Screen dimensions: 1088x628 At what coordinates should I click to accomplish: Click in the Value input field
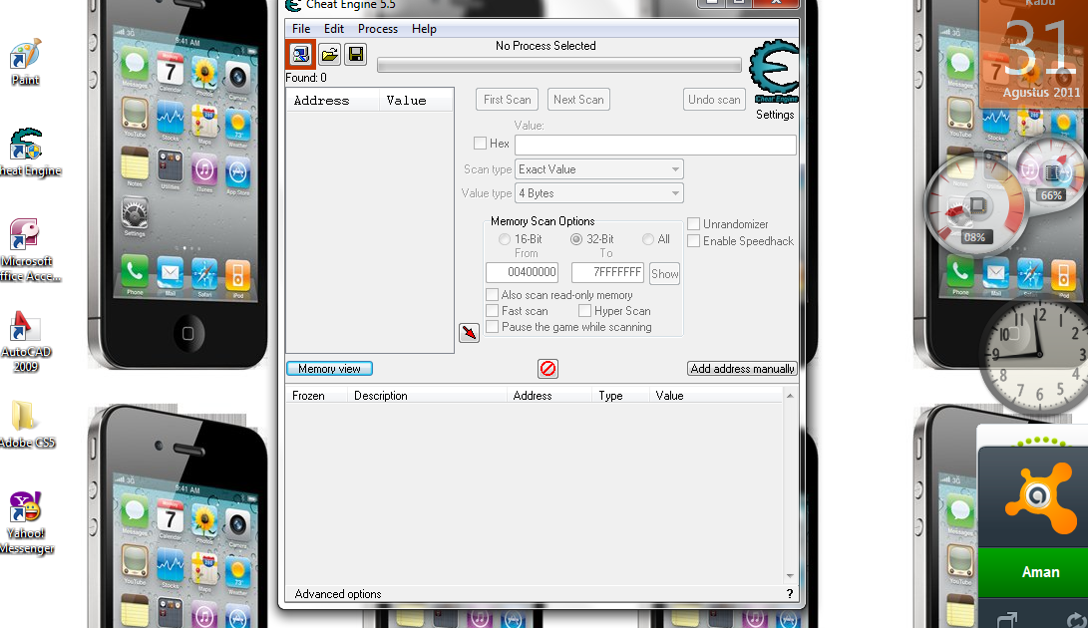point(656,145)
